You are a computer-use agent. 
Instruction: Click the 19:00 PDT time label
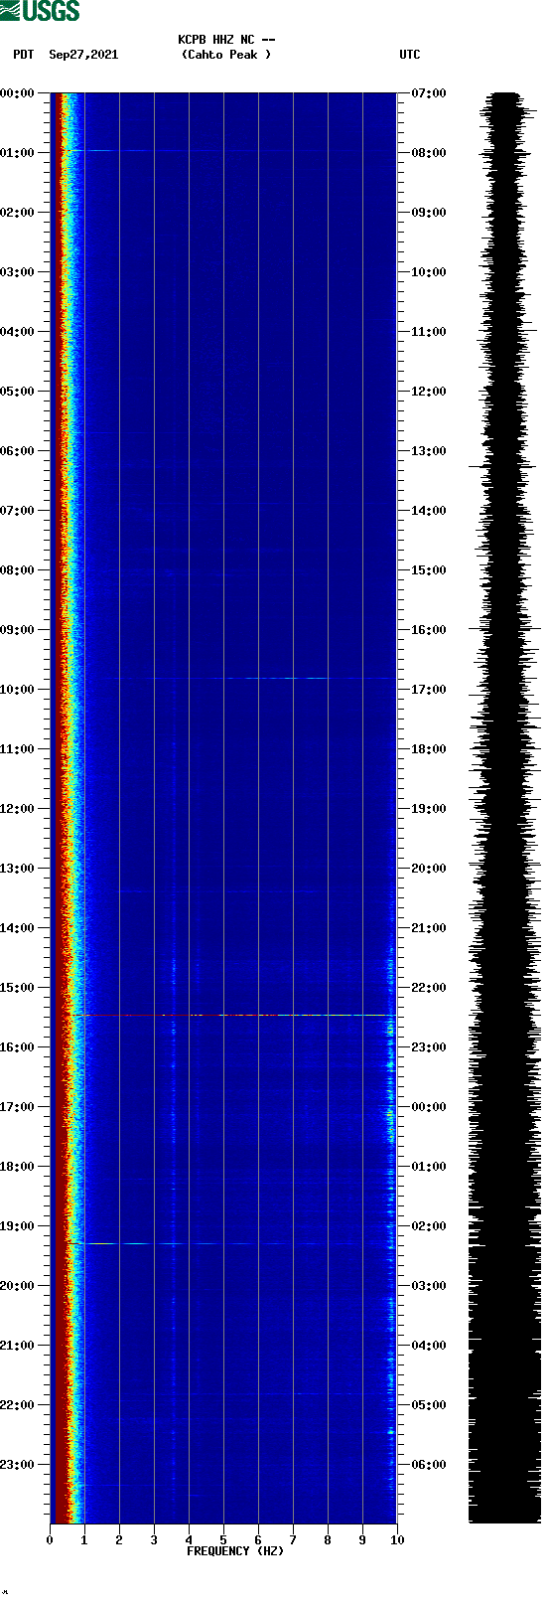pyautogui.click(x=18, y=1226)
